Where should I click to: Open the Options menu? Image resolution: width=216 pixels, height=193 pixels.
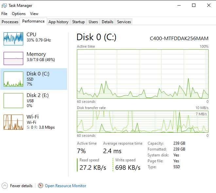19,14
